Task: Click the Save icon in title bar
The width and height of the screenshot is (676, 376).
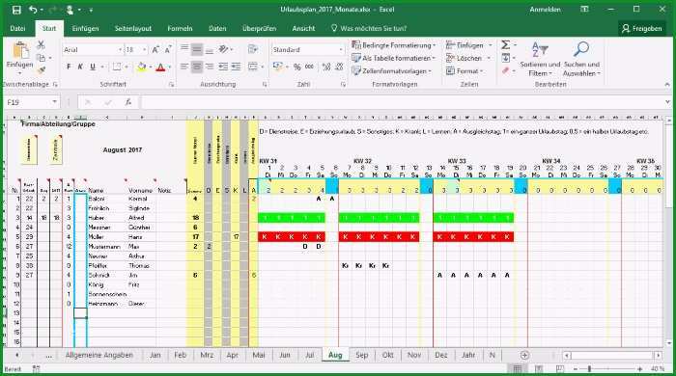Action: click(x=16, y=10)
